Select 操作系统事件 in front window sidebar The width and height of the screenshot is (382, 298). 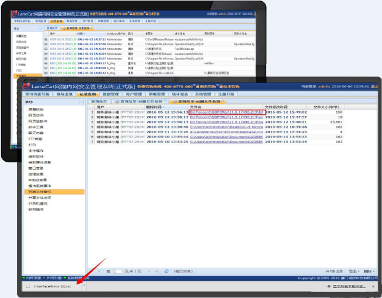coord(39,186)
